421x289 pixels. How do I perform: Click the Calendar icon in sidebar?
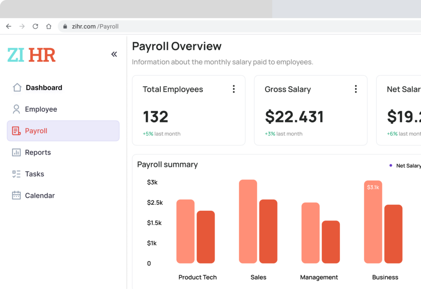pyautogui.click(x=16, y=196)
